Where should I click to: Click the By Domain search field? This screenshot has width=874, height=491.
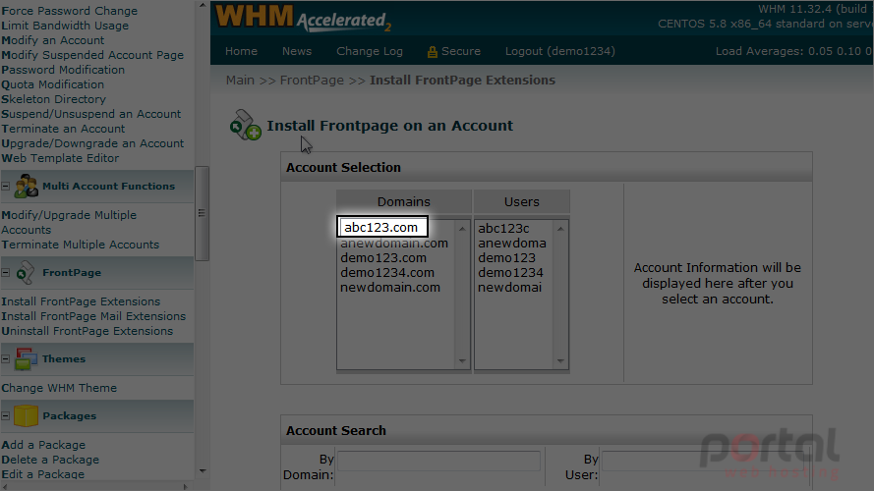pyautogui.click(x=438, y=461)
